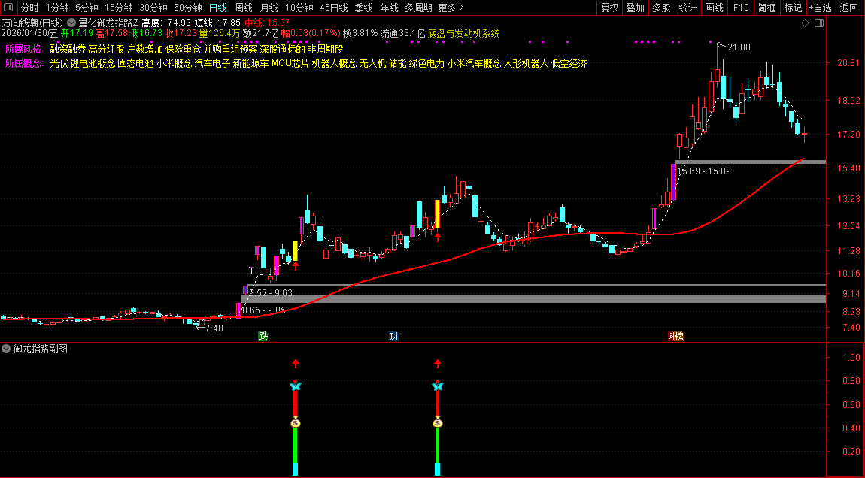Image resolution: width=865 pixels, height=478 pixels.
Task: Click the first butterfly icon in sub-chart
Action: coord(295,386)
